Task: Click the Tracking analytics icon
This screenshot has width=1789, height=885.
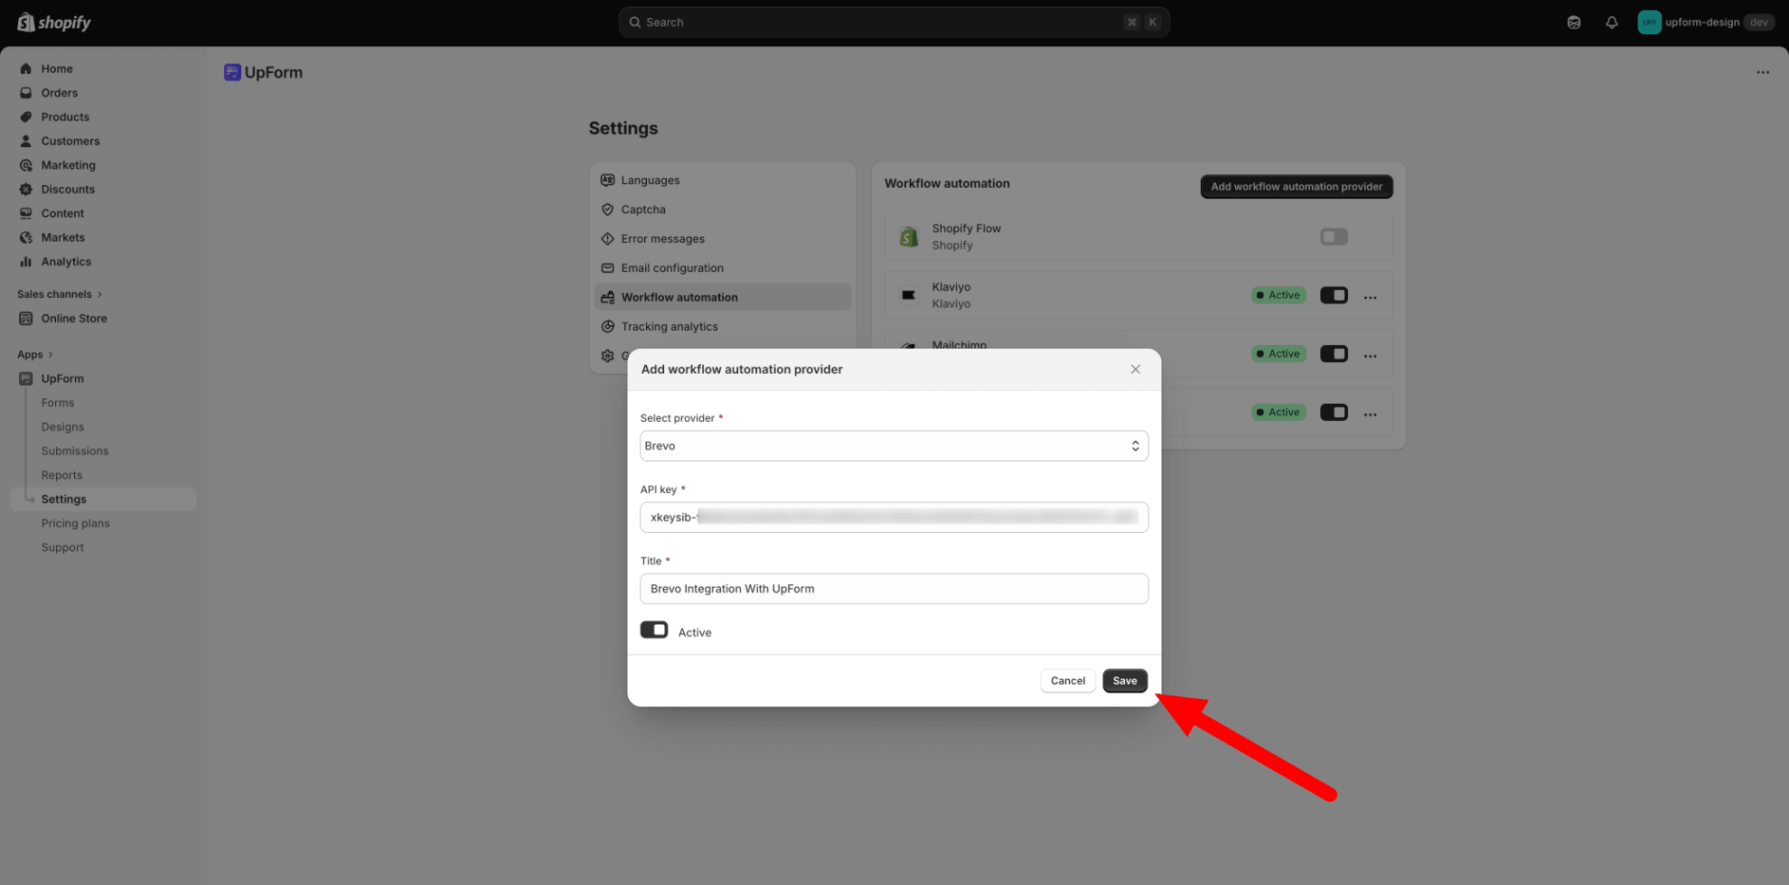Action: [608, 327]
